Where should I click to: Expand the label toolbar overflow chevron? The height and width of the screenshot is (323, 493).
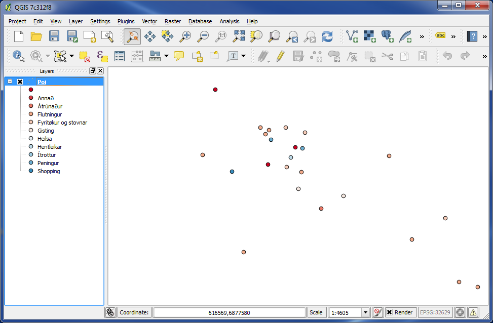point(453,37)
